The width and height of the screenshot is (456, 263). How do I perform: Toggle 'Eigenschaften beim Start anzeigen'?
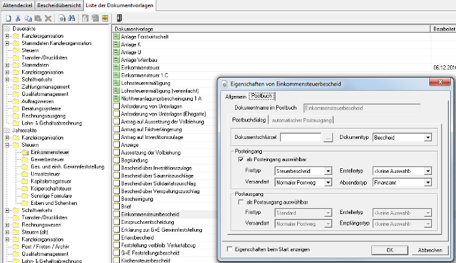click(230, 249)
